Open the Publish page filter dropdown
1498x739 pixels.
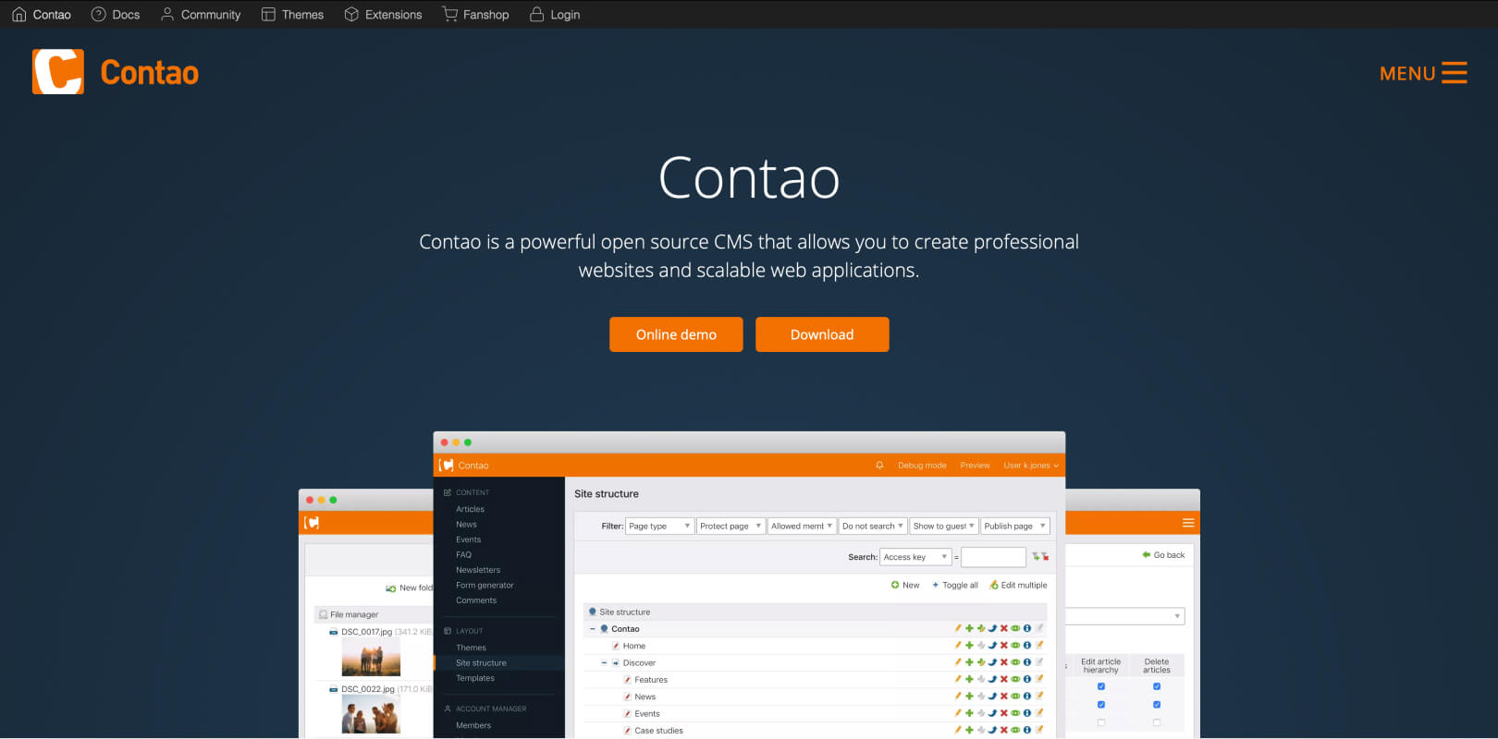[1015, 527]
